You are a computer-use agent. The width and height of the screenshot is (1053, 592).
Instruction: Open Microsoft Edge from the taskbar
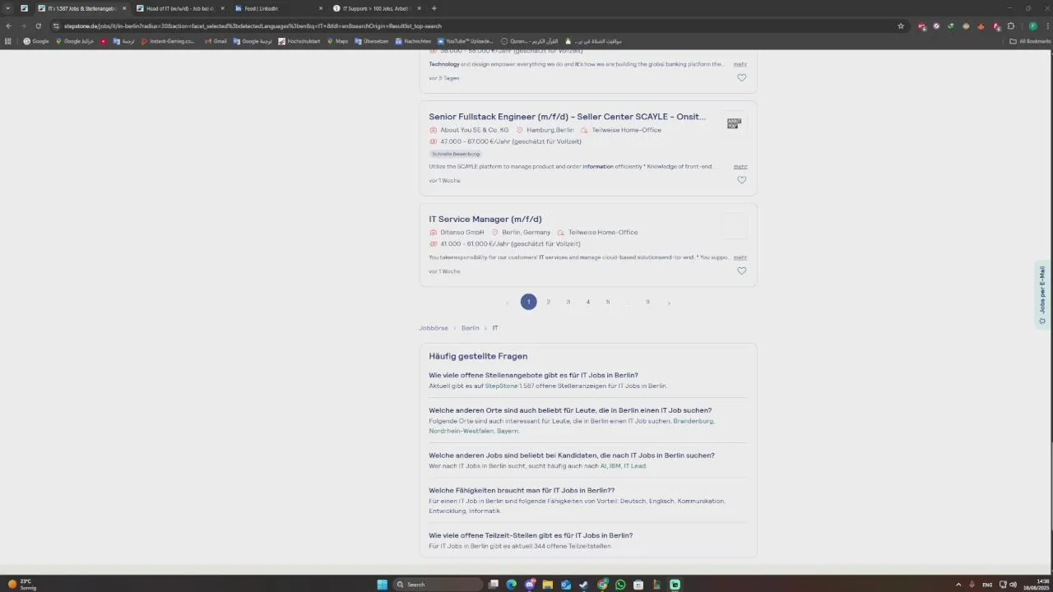click(x=511, y=585)
